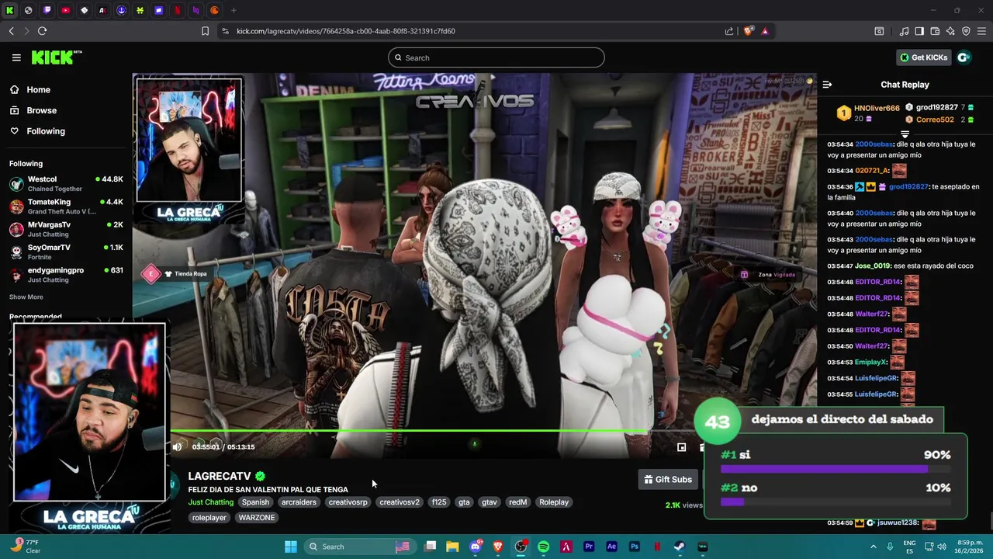Screen dimensions: 993x559
Task: Seek on the green video progress bar
Action: pos(408,430)
